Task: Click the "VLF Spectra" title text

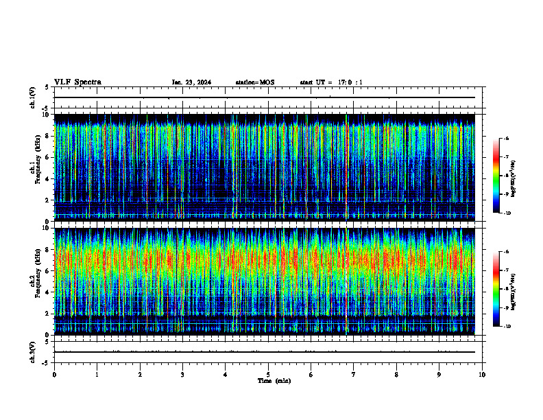Action: tap(77, 82)
